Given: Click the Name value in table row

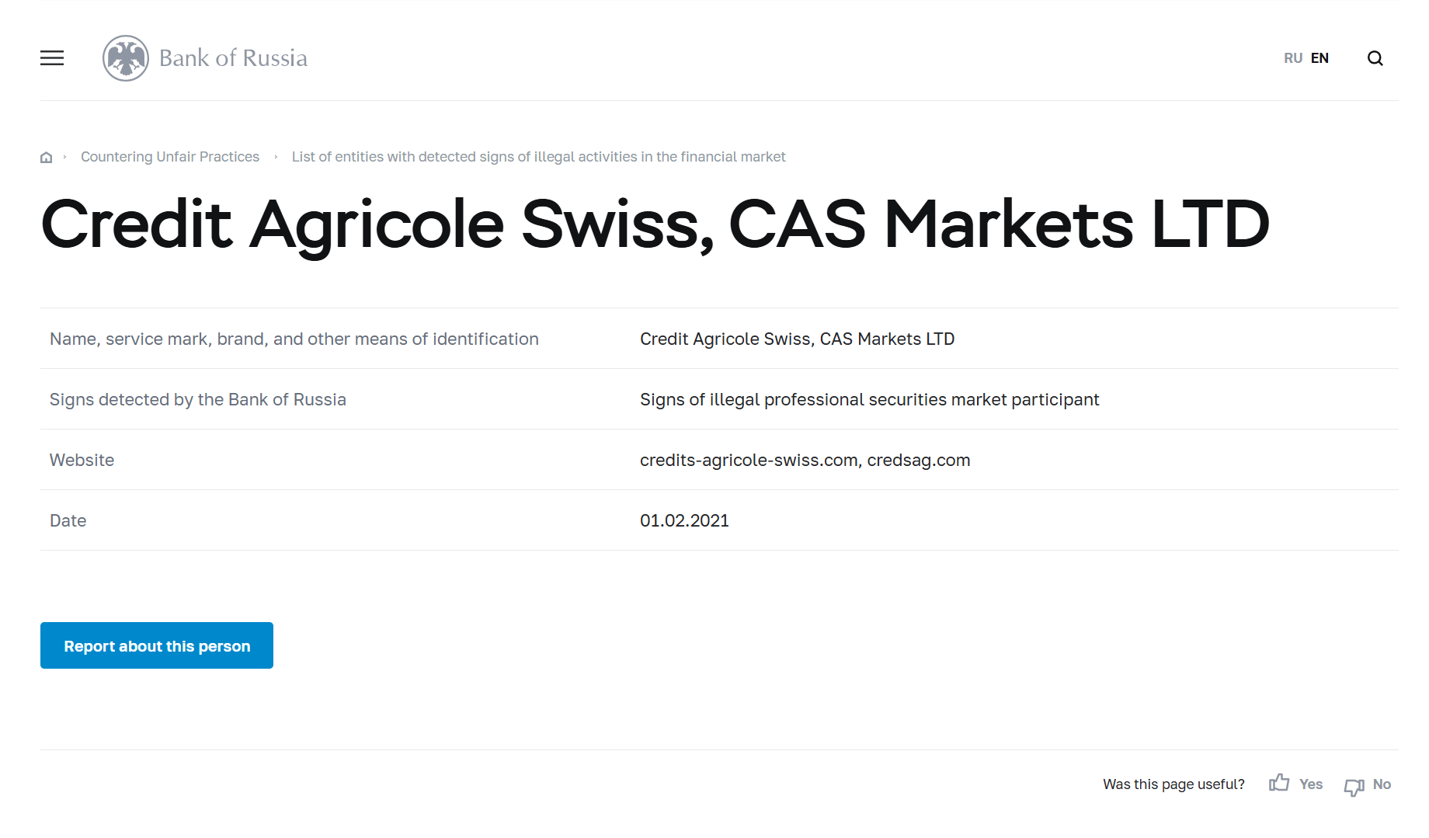Looking at the screenshot, I should 797,339.
